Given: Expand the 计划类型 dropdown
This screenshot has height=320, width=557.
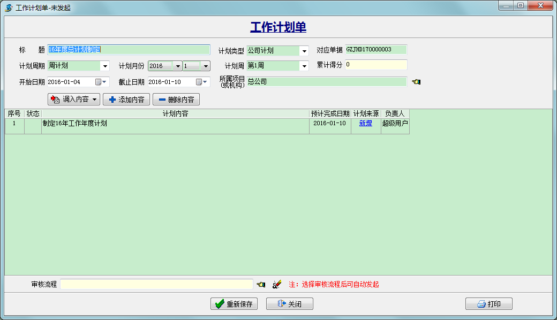Looking at the screenshot, I should pyautogui.click(x=304, y=51).
